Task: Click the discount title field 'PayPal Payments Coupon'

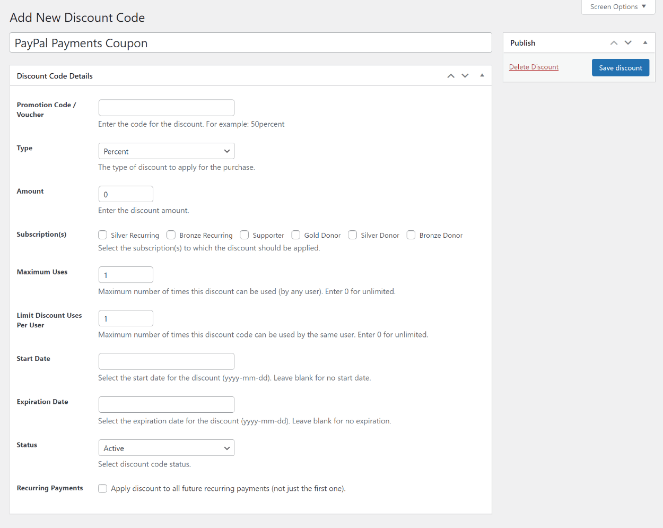Action: pos(251,43)
